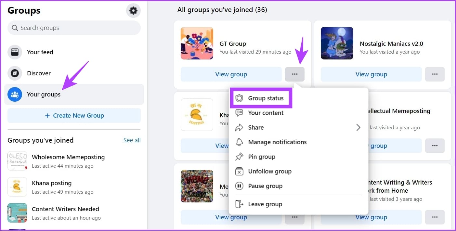The height and width of the screenshot is (231, 456).
Task: Click the Manage notifications bell icon
Action: tap(240, 142)
